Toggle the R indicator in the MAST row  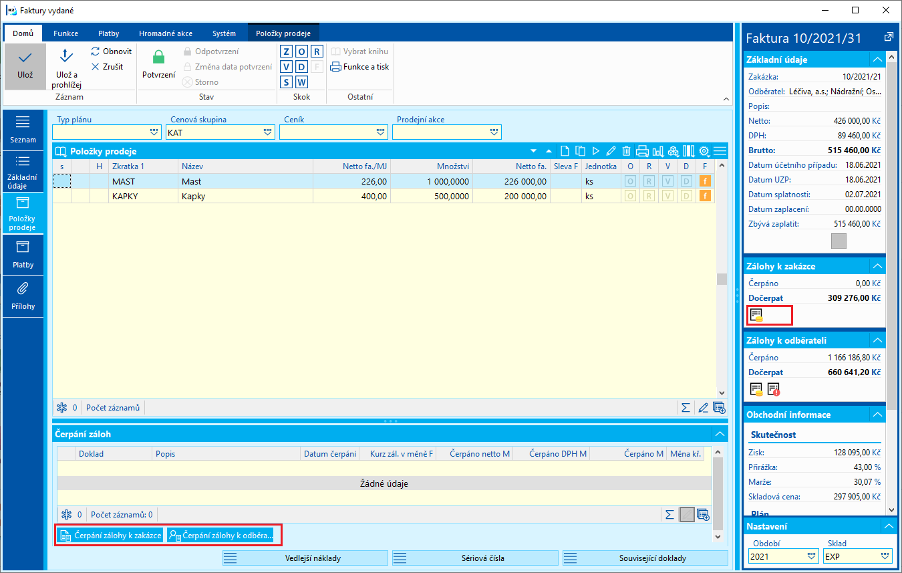(x=648, y=181)
